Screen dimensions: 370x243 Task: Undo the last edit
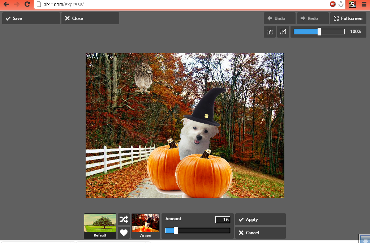click(279, 18)
